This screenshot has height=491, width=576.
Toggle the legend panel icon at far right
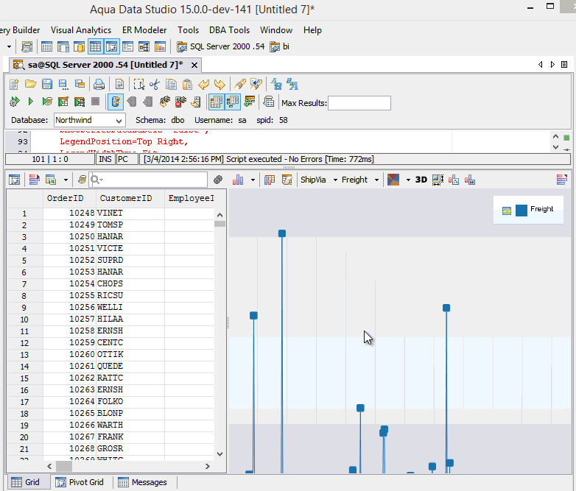pos(562,180)
